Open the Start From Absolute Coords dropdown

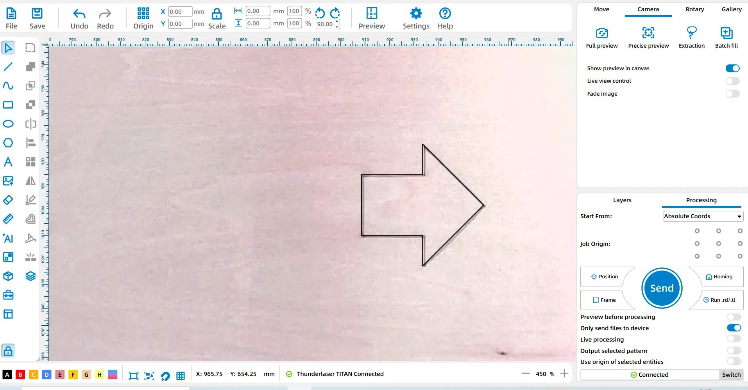(703, 216)
